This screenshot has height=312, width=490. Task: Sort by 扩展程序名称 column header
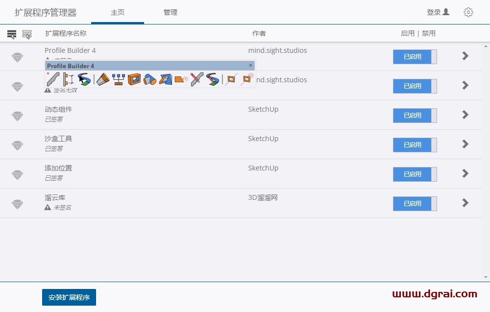click(x=66, y=33)
